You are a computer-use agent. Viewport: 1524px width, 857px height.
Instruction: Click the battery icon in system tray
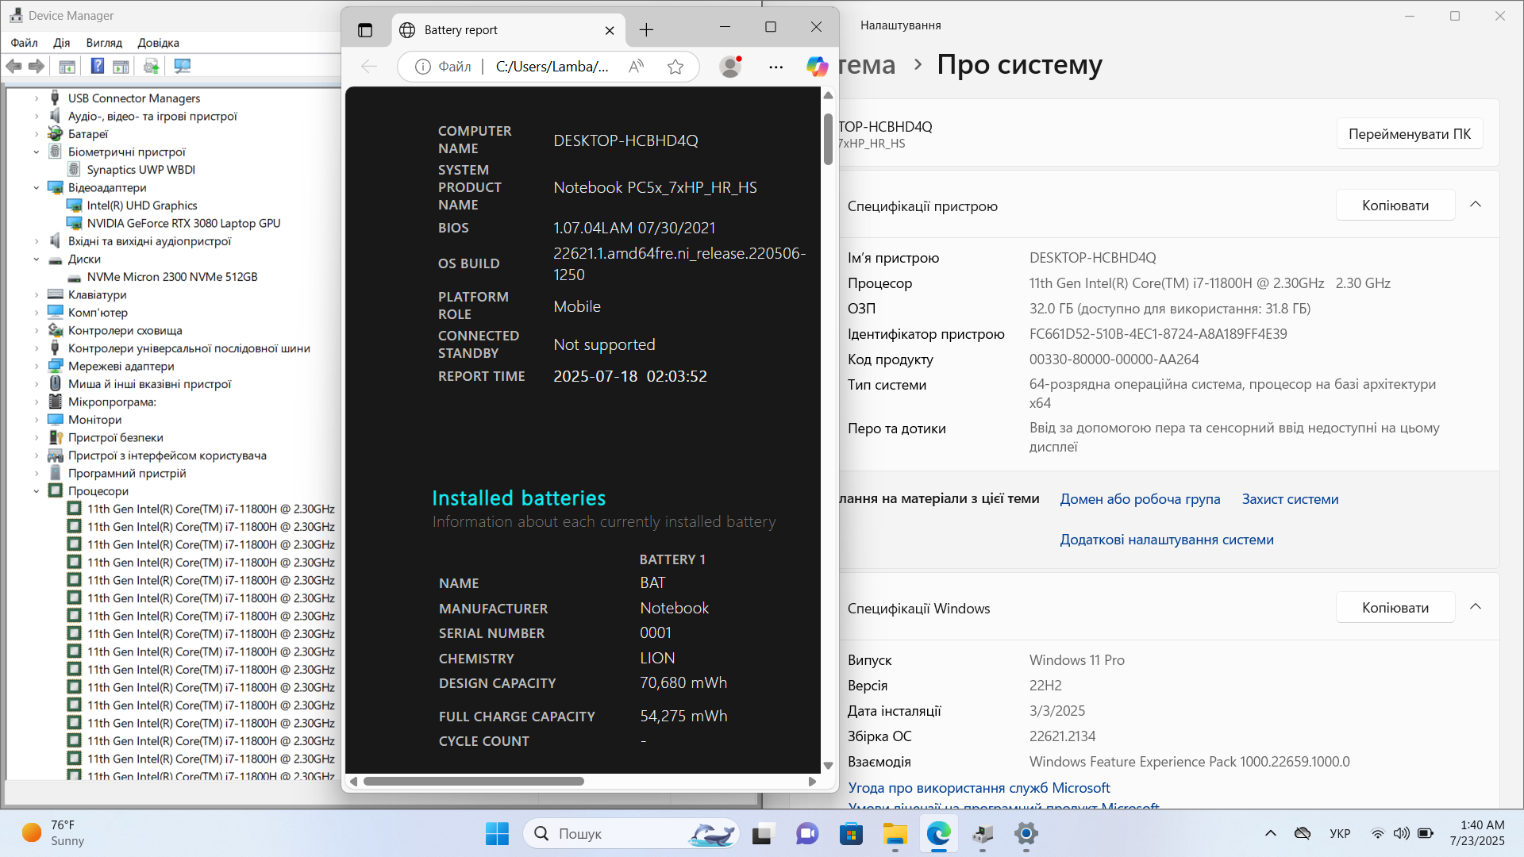click(1426, 833)
